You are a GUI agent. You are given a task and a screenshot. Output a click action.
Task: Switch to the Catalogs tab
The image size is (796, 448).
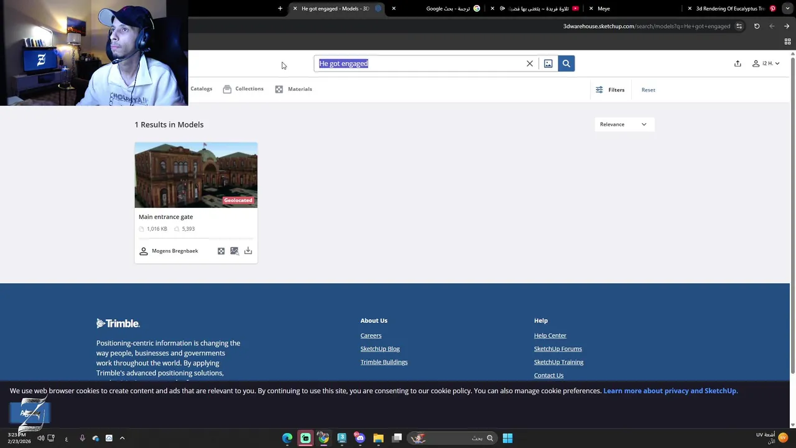pyautogui.click(x=201, y=89)
